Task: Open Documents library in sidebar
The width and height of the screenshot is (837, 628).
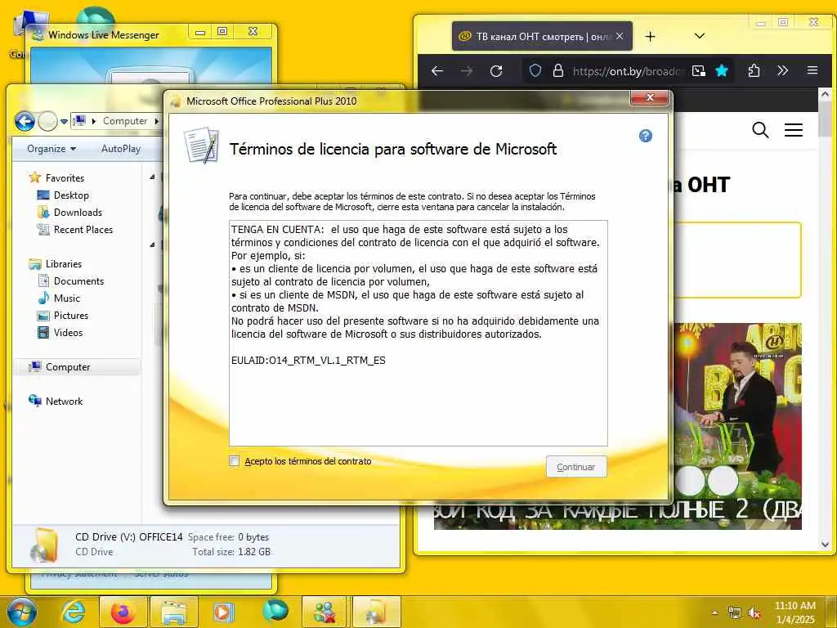Action: (x=78, y=281)
